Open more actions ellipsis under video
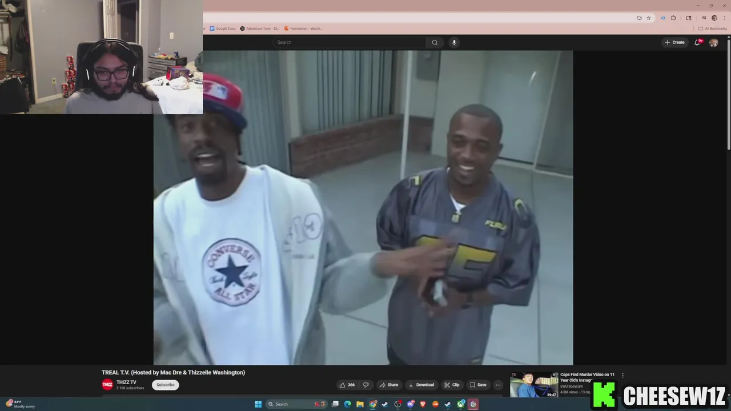731x411 pixels. [498, 385]
